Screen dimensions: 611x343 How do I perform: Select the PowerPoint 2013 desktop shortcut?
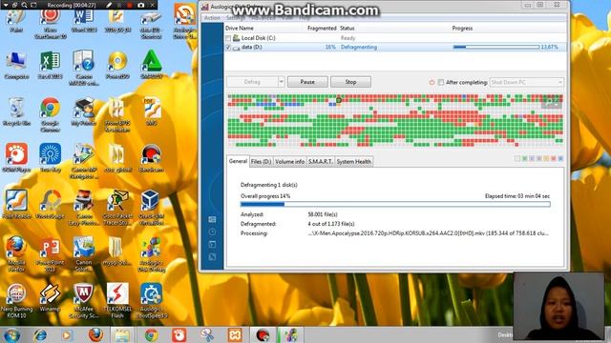pyautogui.click(x=50, y=253)
